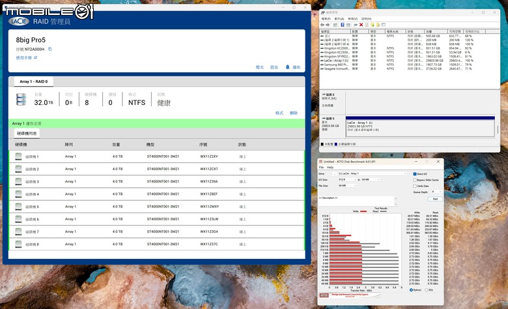The height and width of the screenshot is (309, 508).
Task: Click the LaCie - Array 1 partition block in Disk 9
Action: click(420, 126)
